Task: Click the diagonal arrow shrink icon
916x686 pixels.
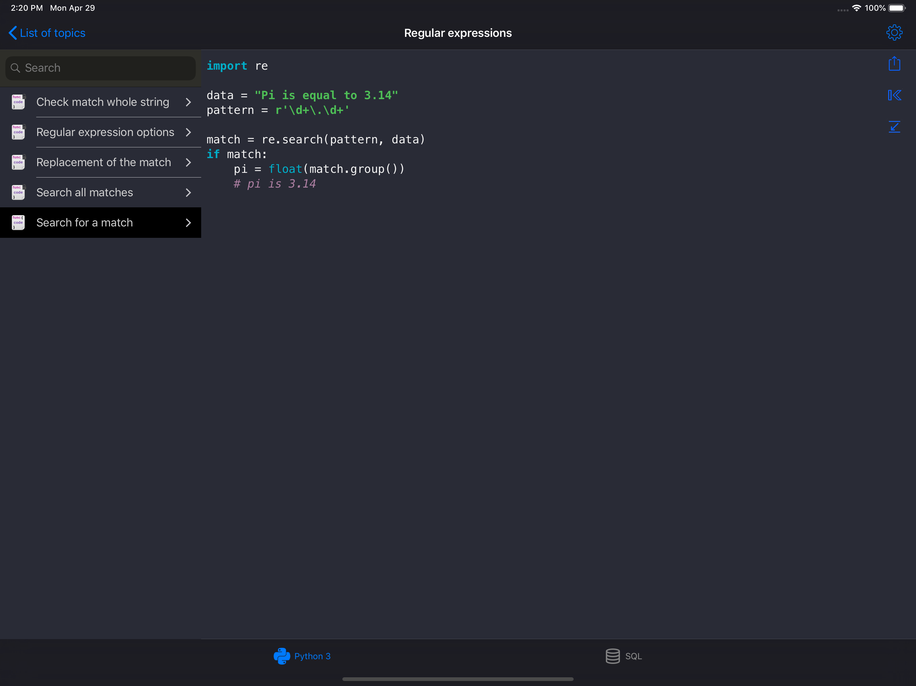Action: 894,127
